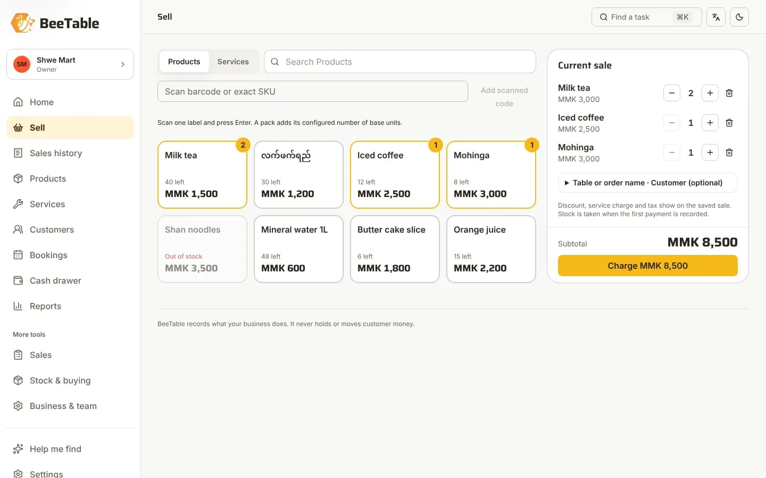Open the Find a task search

point(647,17)
